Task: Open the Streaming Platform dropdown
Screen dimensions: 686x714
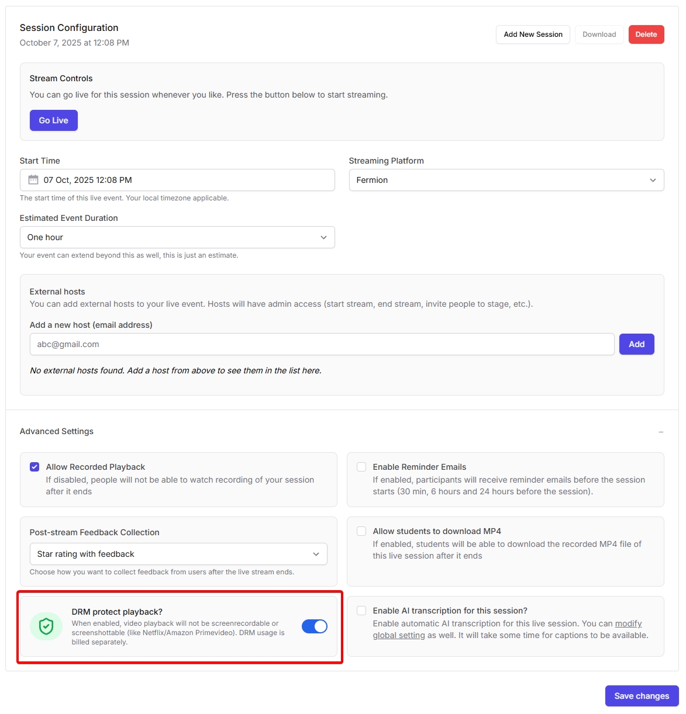Action: pyautogui.click(x=506, y=180)
